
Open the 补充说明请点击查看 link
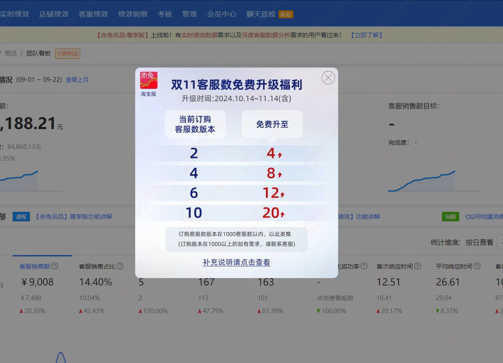(x=237, y=263)
